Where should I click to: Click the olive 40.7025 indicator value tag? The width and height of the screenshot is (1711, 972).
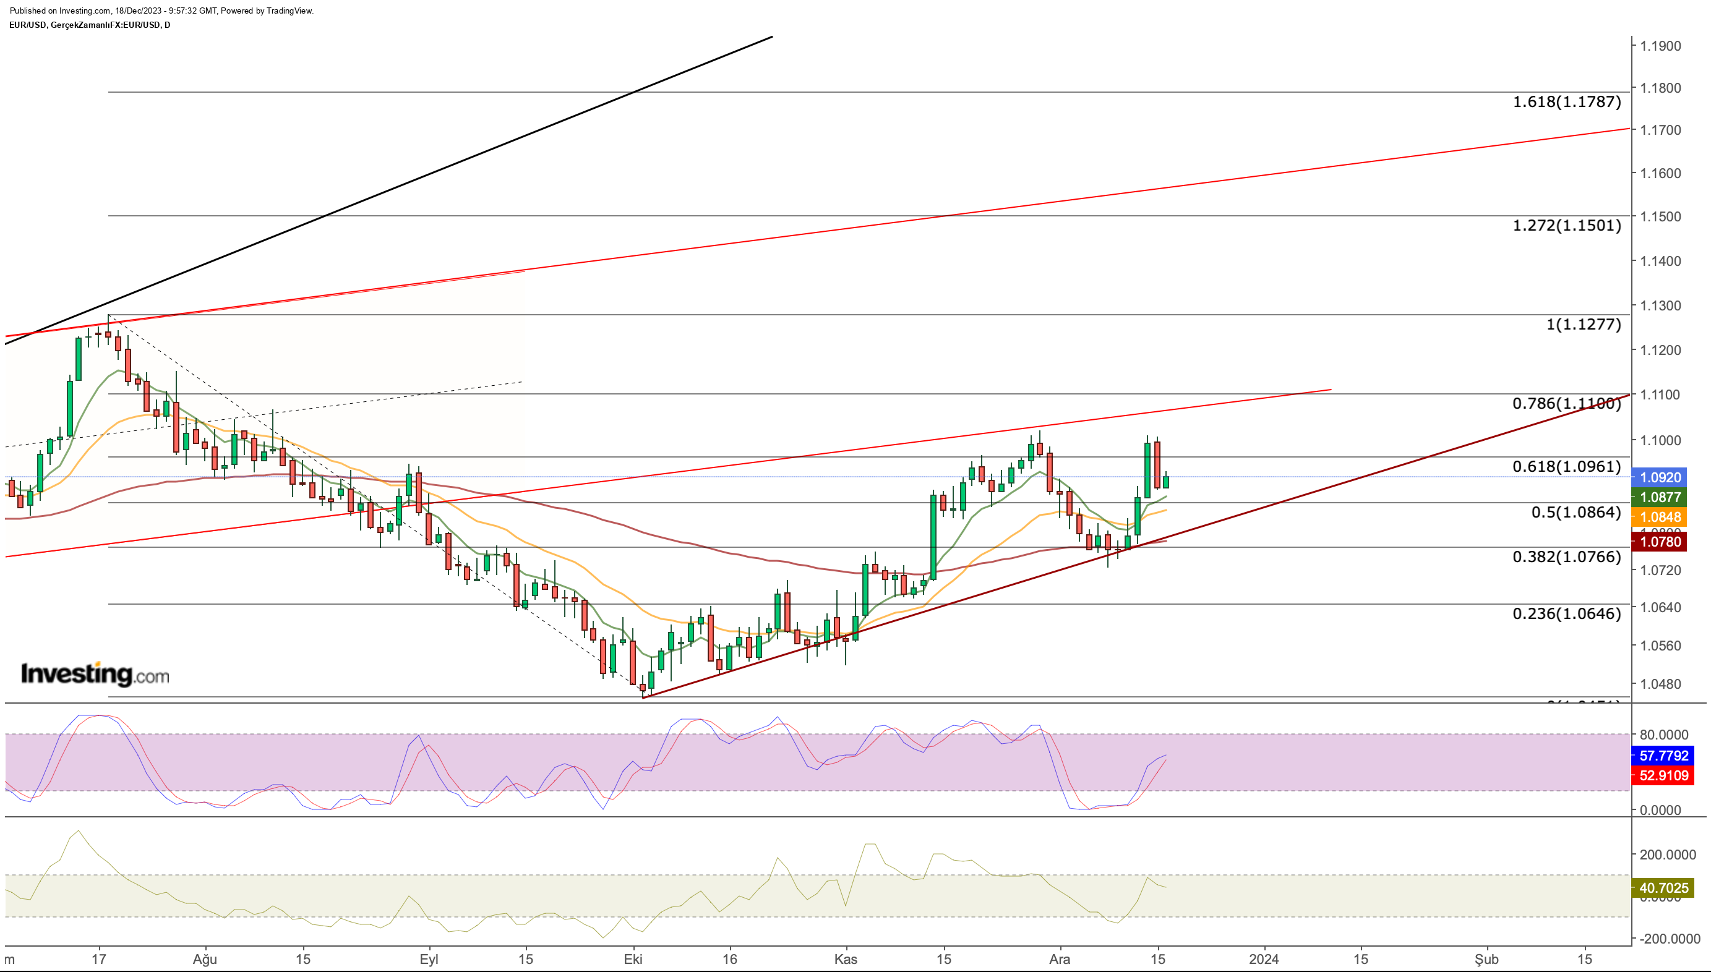(1663, 889)
